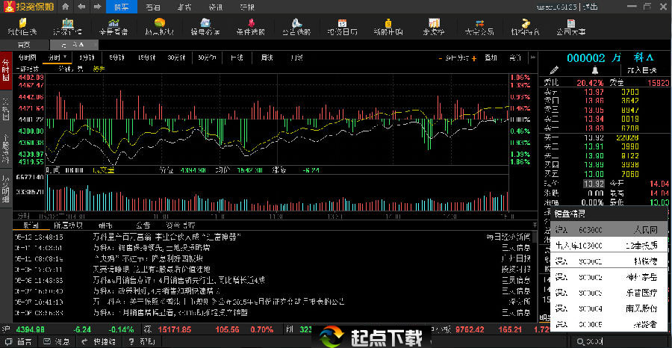Switch to the 首页 page tab
The image size is (672, 348).
coord(25,45)
